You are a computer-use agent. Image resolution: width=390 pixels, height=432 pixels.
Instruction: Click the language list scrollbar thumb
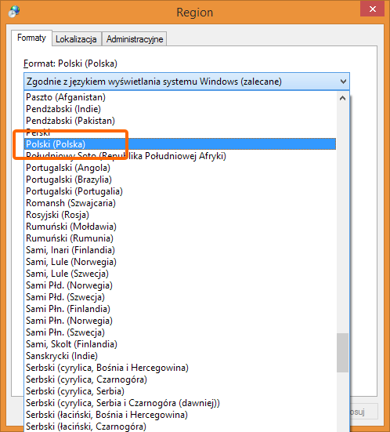pos(342,353)
